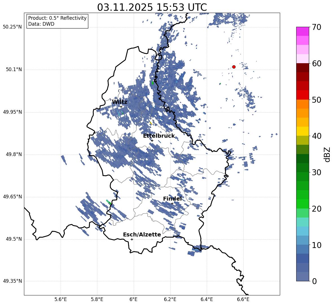This screenshot has width=334, height=305.
Task: Click the 50.1°N latitude label
Action: [14, 70]
